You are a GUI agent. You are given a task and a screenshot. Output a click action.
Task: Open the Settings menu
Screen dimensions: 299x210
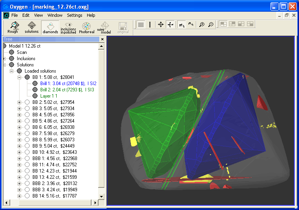(x=74, y=15)
